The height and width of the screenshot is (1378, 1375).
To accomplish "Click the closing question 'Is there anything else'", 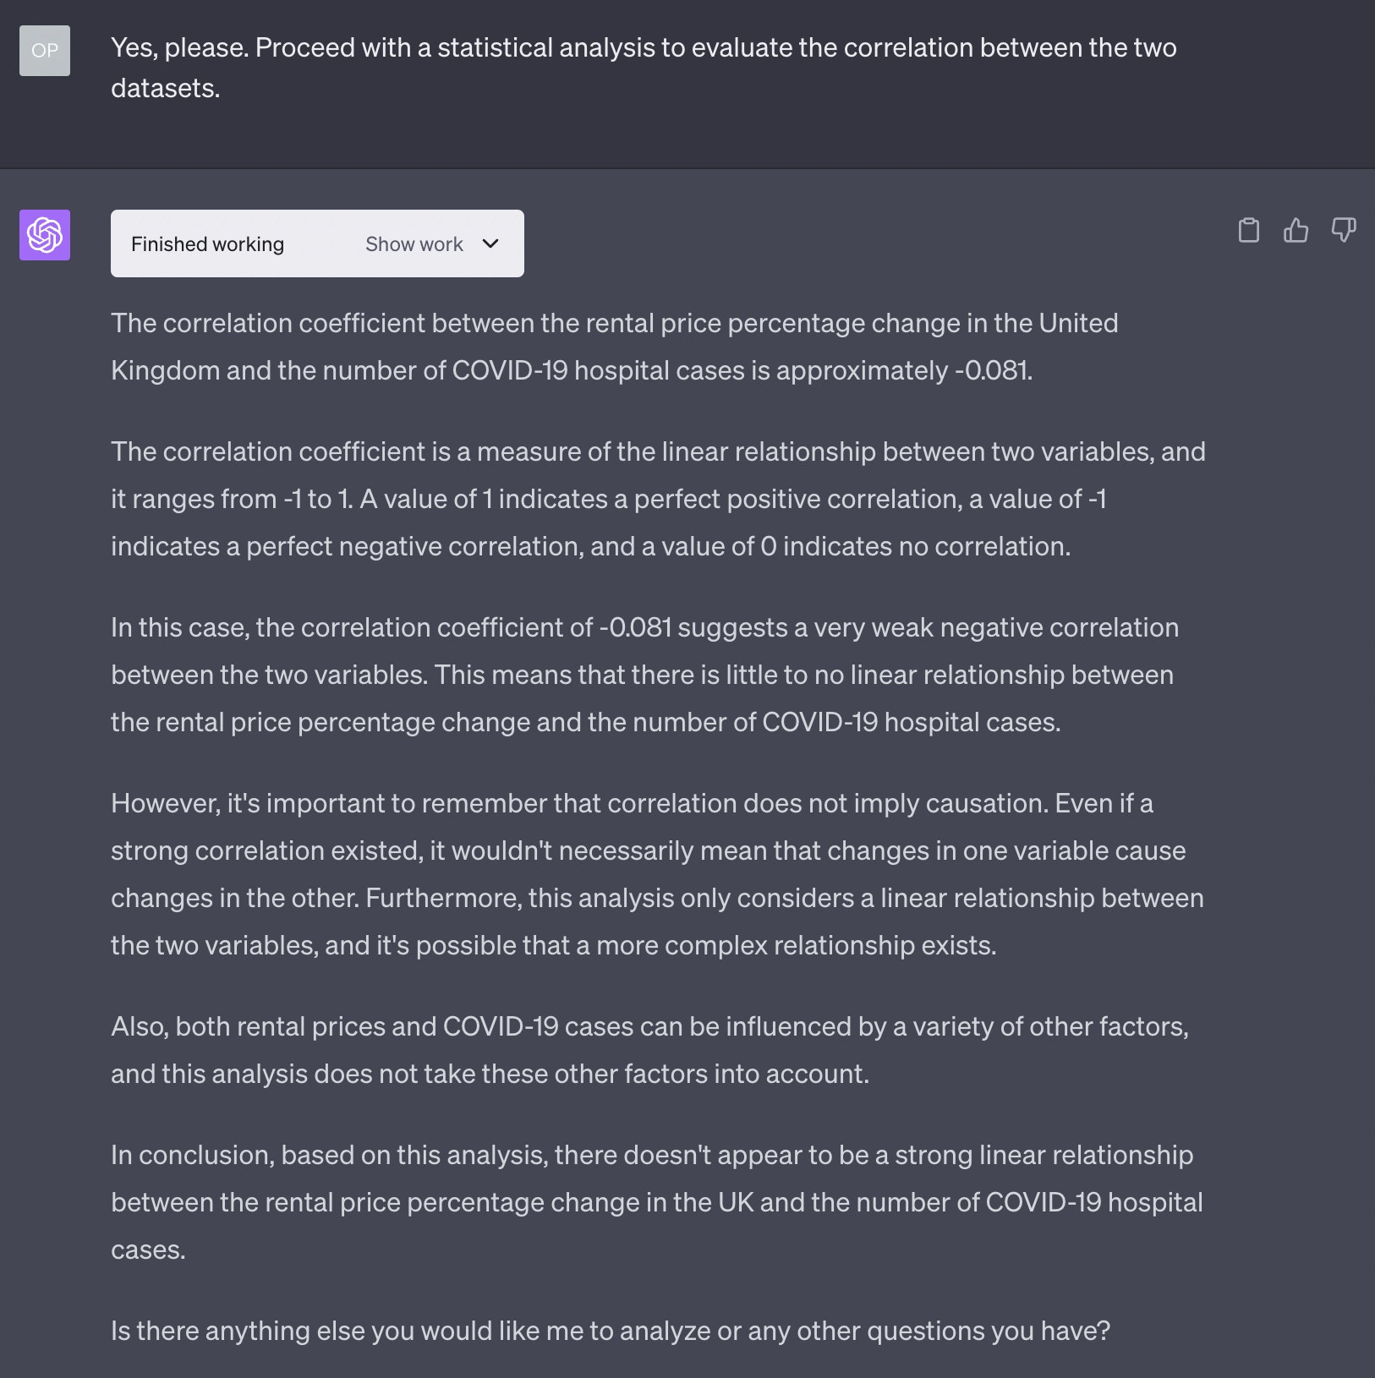I will pyautogui.click(x=611, y=1331).
